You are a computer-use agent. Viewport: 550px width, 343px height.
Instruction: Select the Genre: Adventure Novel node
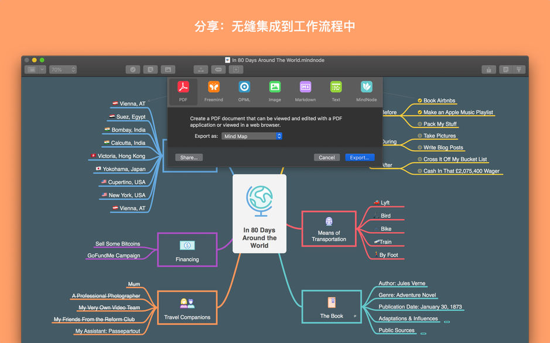coord(407,295)
